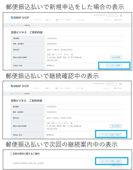Open お問い合わせ in the 継続確認中 header
Image resolution: width=133 pixels, height=170 pixels.
[118, 88]
